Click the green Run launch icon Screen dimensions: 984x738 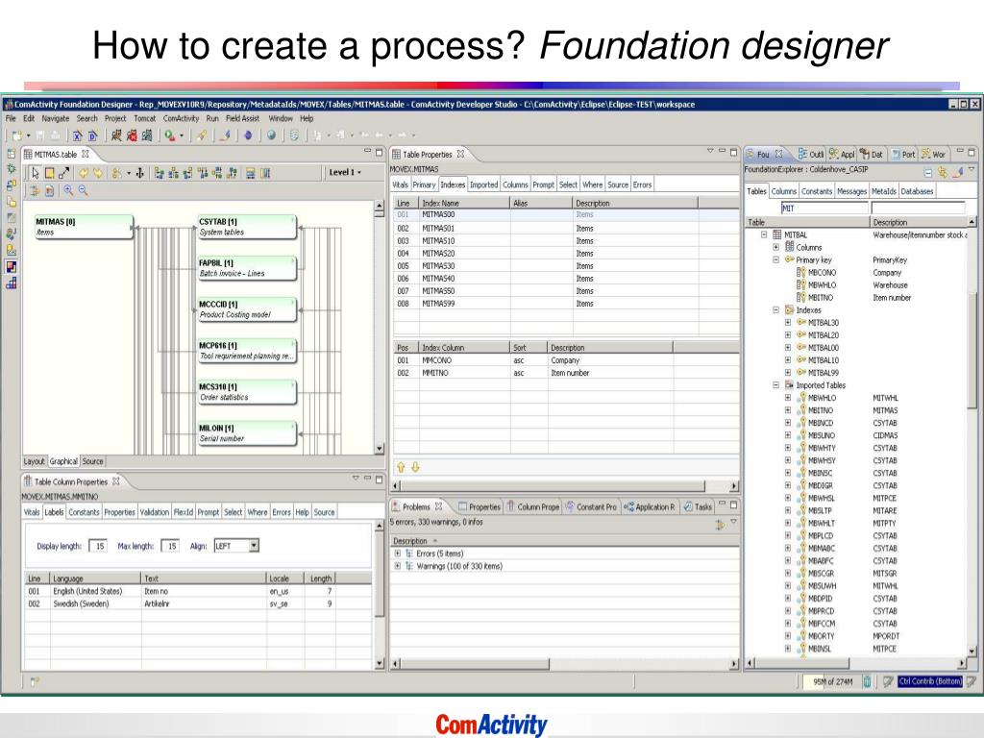coord(170,135)
